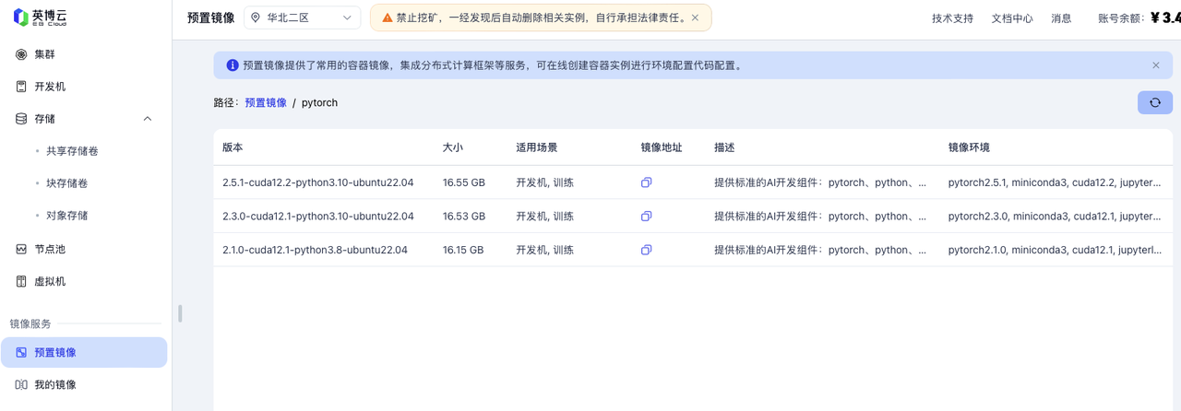
Task: Copy image address for 2.1.0-cuda12.1 row
Action: pyautogui.click(x=646, y=250)
